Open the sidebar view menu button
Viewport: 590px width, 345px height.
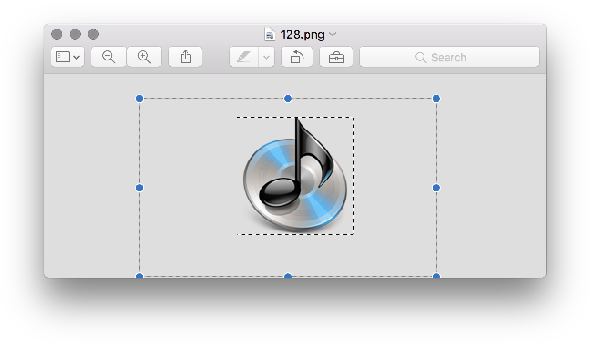point(68,57)
